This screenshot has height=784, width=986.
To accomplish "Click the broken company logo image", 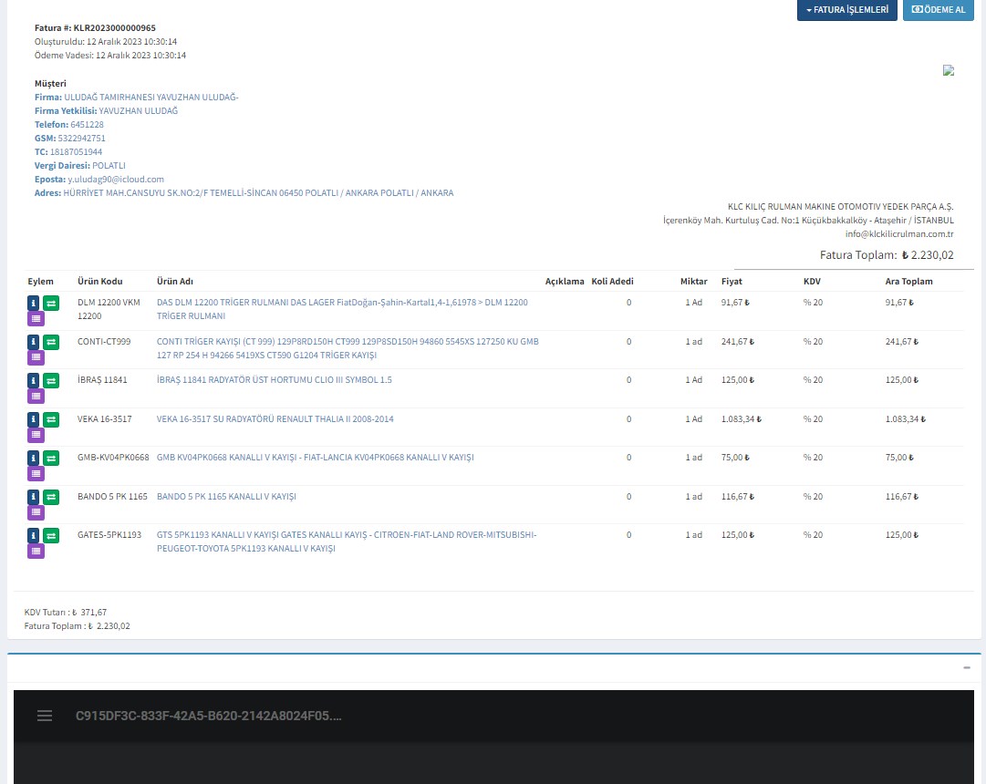I will [x=949, y=71].
